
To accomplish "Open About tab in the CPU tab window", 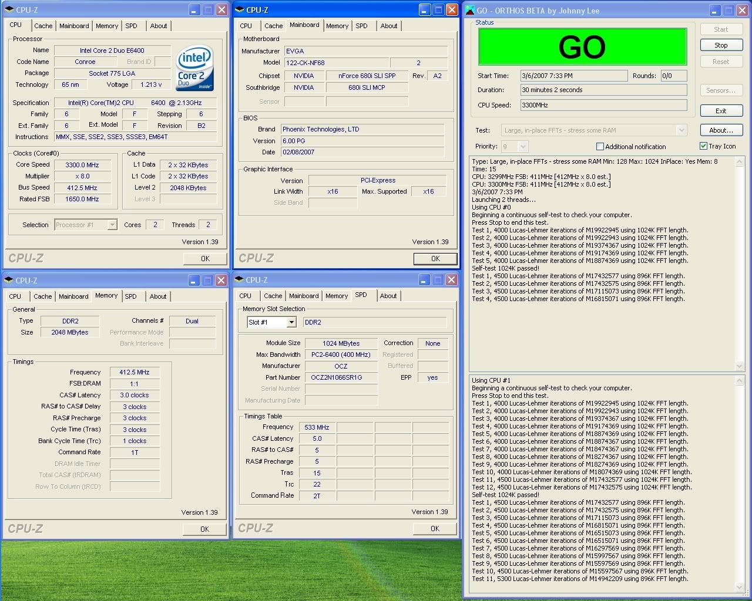I will [159, 26].
